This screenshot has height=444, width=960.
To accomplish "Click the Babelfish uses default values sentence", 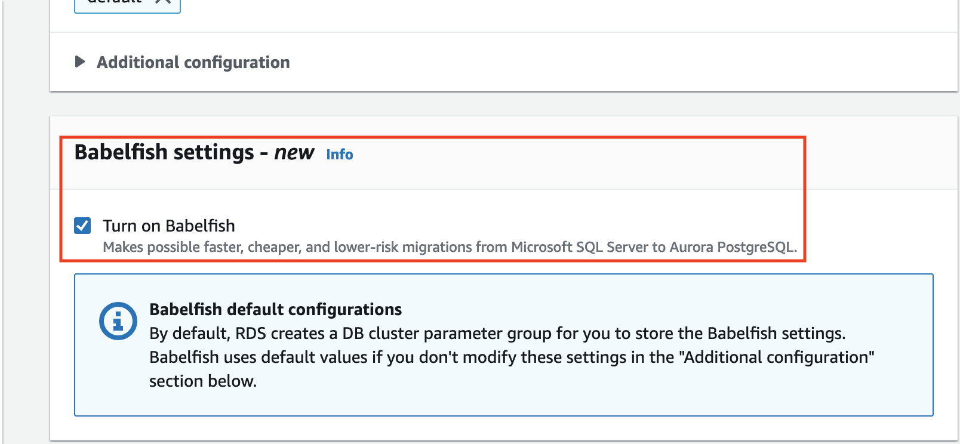I will [x=512, y=357].
